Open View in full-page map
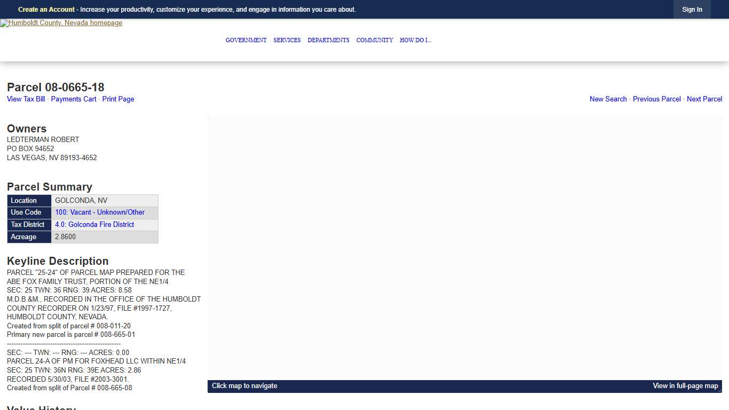Viewport: 729px width, 410px height. (x=685, y=386)
